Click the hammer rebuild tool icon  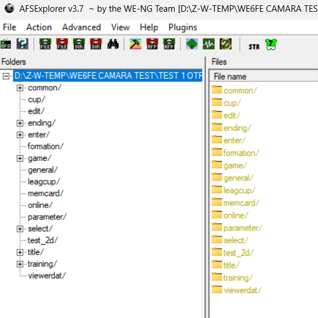(x=136, y=44)
